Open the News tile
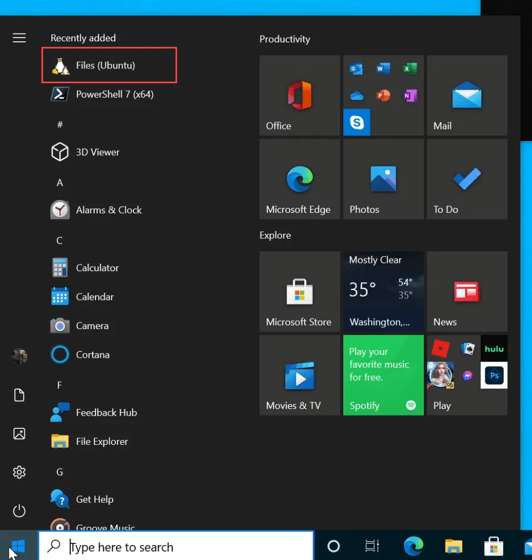 [467, 292]
